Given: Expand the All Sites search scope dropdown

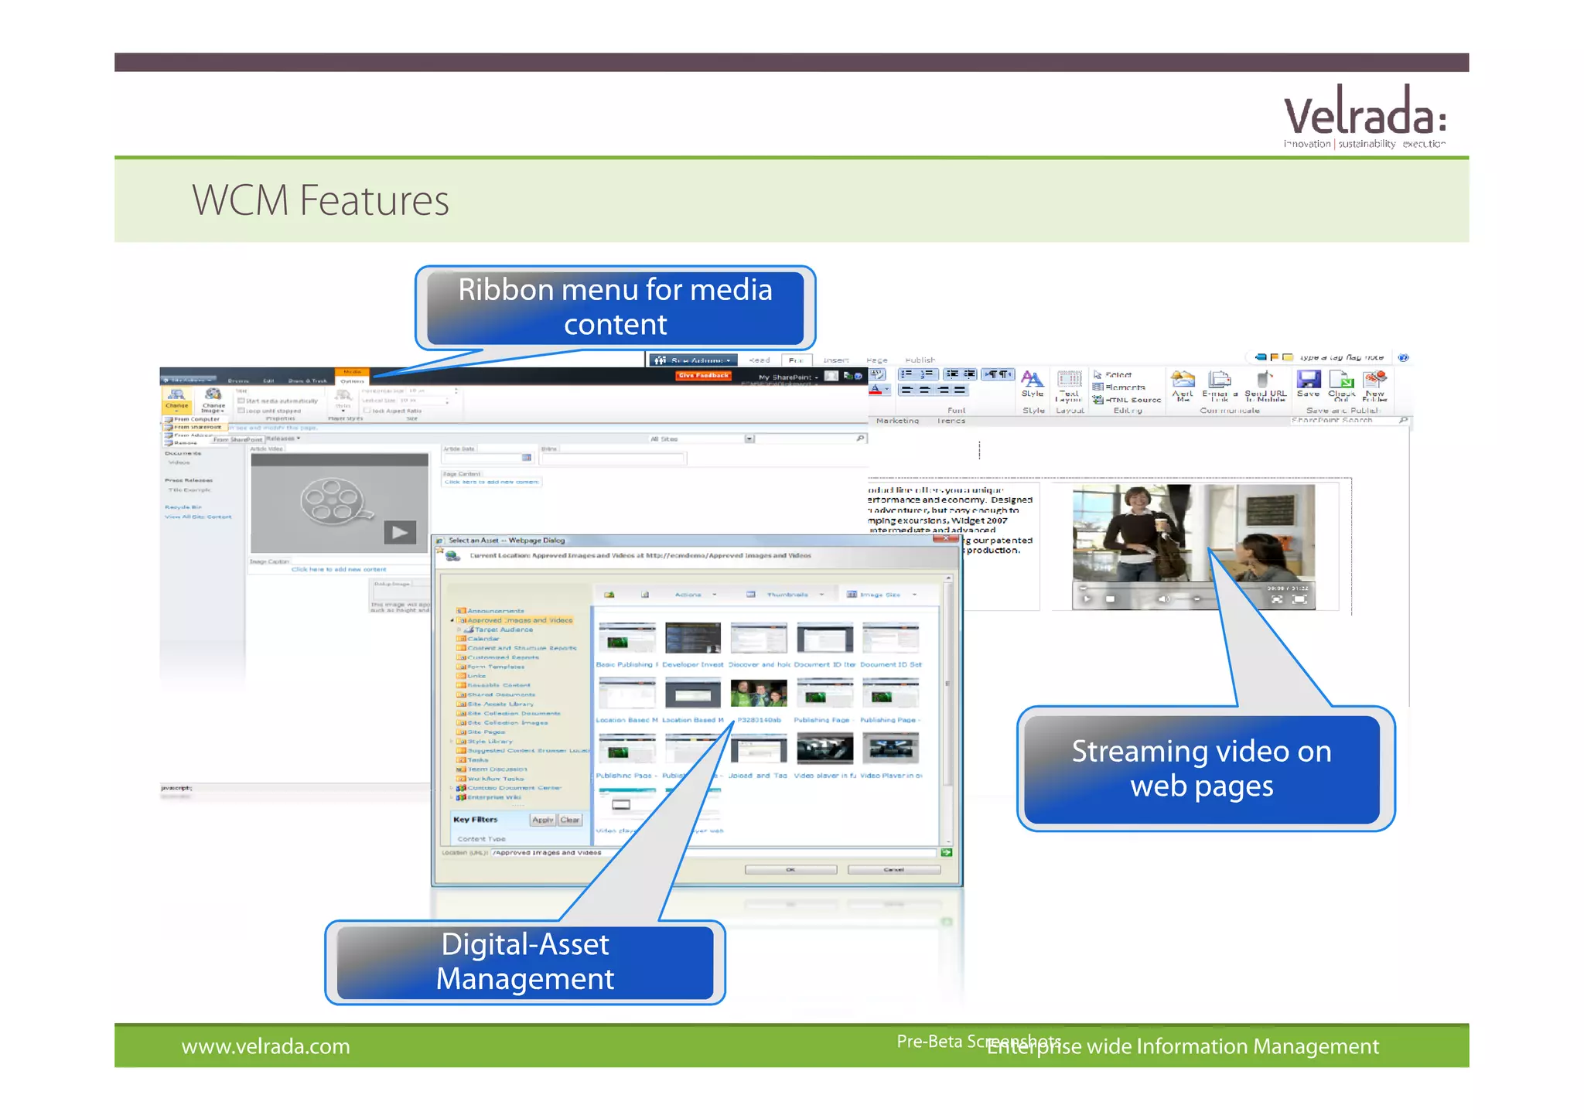Looking at the screenshot, I should coord(749,438).
